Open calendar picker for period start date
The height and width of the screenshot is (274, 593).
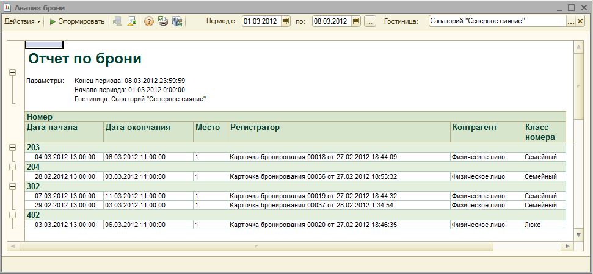click(286, 21)
